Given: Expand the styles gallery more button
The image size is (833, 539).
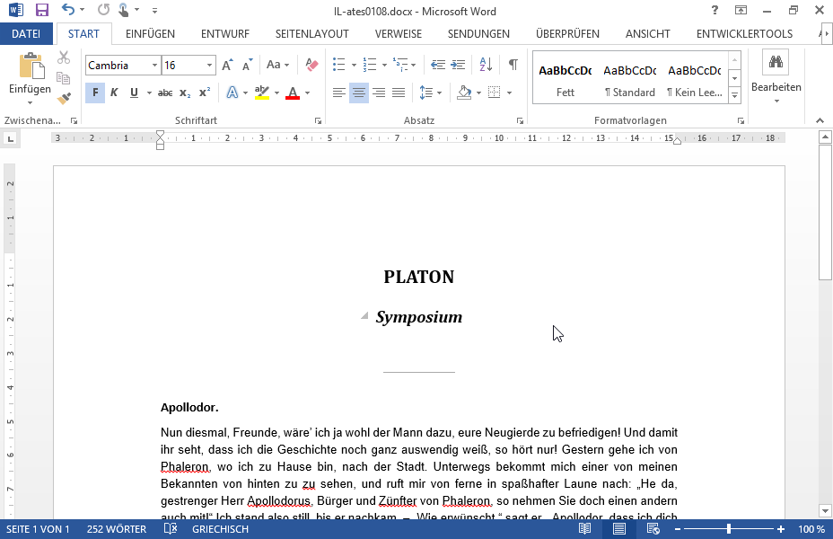Looking at the screenshot, I should 735,95.
